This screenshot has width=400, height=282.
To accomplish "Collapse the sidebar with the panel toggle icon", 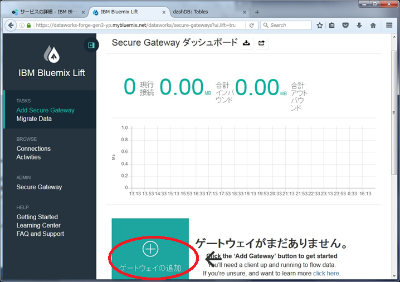I will point(91,45).
